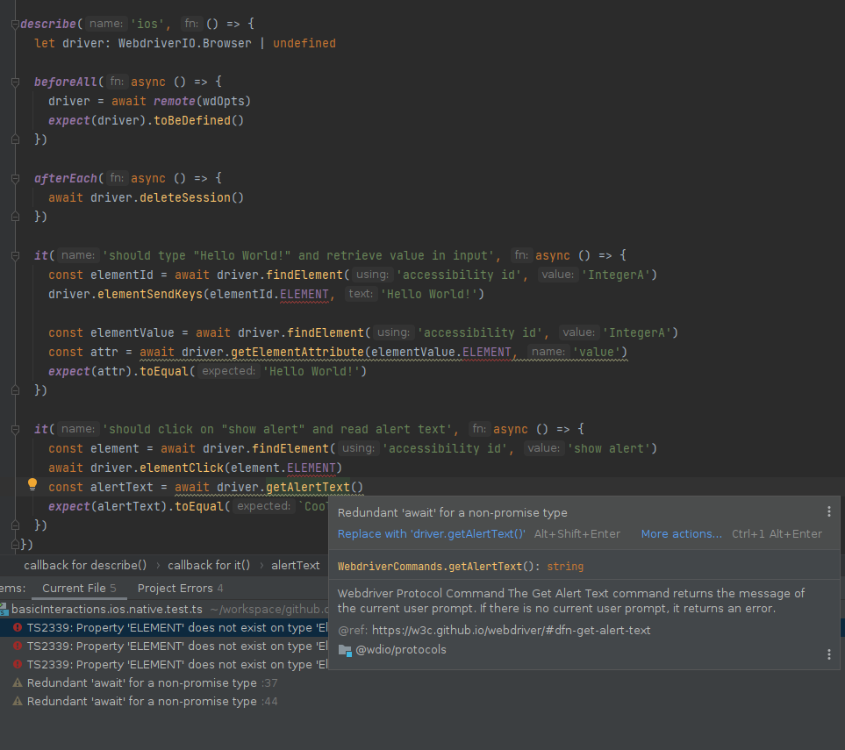This screenshot has width=845, height=750.
Task: Click the deleteSession call in afterEach
Action: [x=185, y=197]
